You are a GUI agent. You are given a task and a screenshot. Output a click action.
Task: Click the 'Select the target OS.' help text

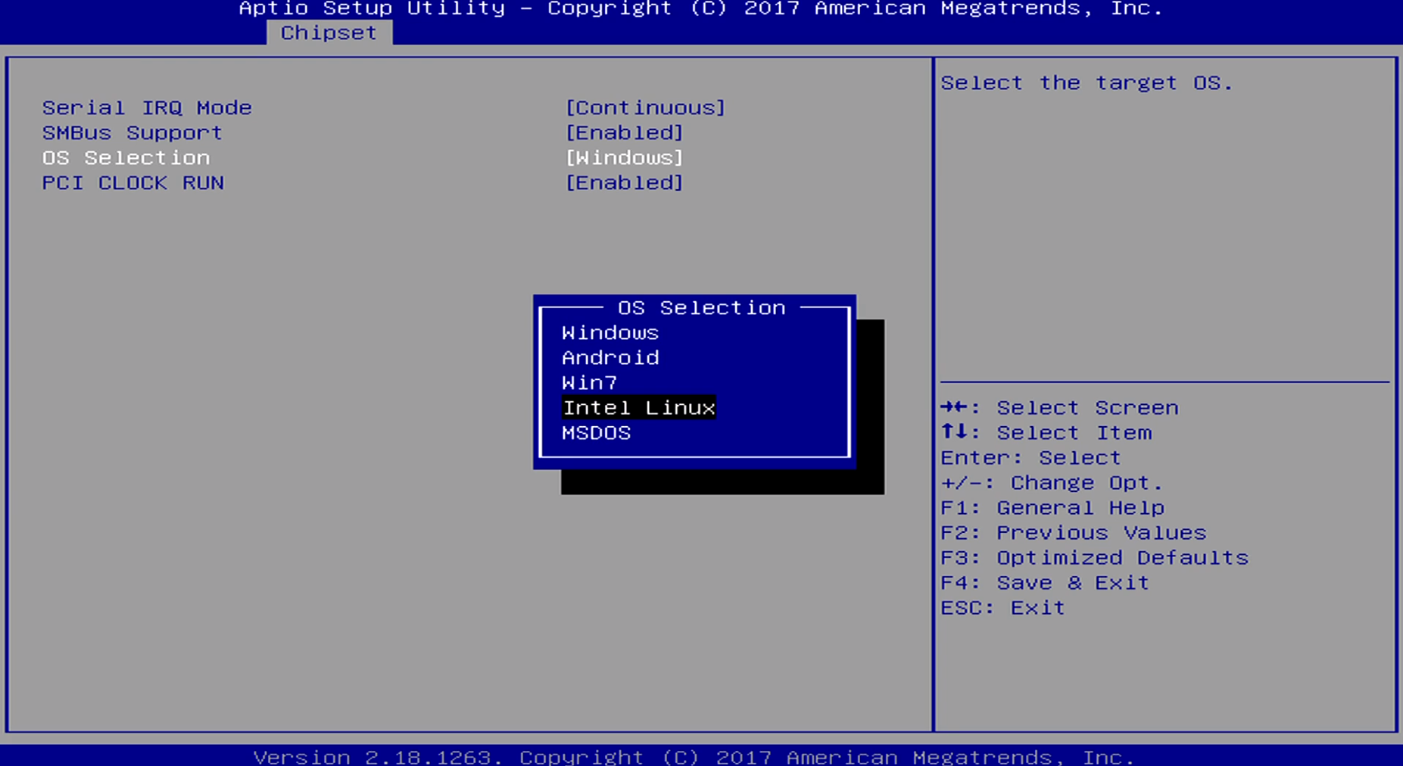[x=1087, y=83]
